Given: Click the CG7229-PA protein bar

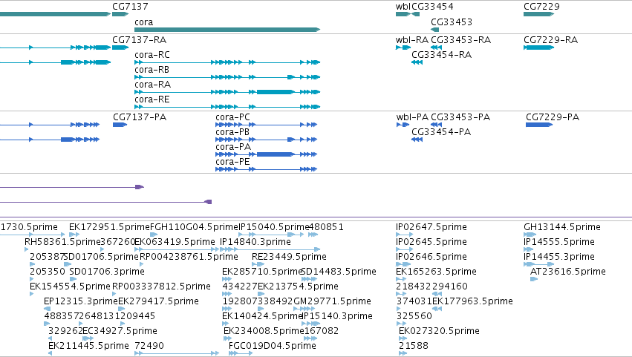Looking at the screenshot, I should (539, 125).
